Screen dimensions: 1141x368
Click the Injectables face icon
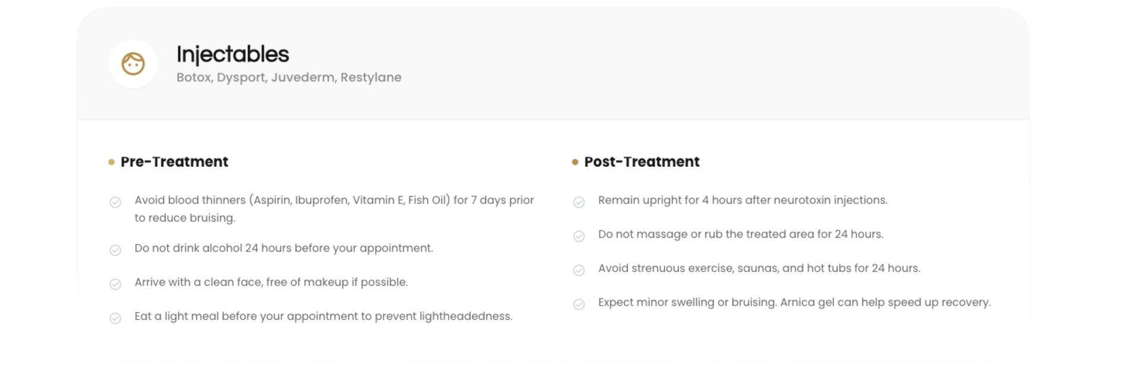[133, 64]
